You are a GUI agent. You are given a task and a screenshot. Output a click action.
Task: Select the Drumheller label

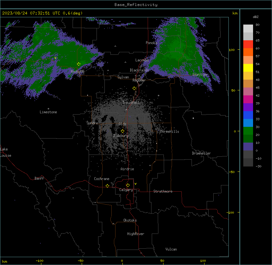coord(201,153)
